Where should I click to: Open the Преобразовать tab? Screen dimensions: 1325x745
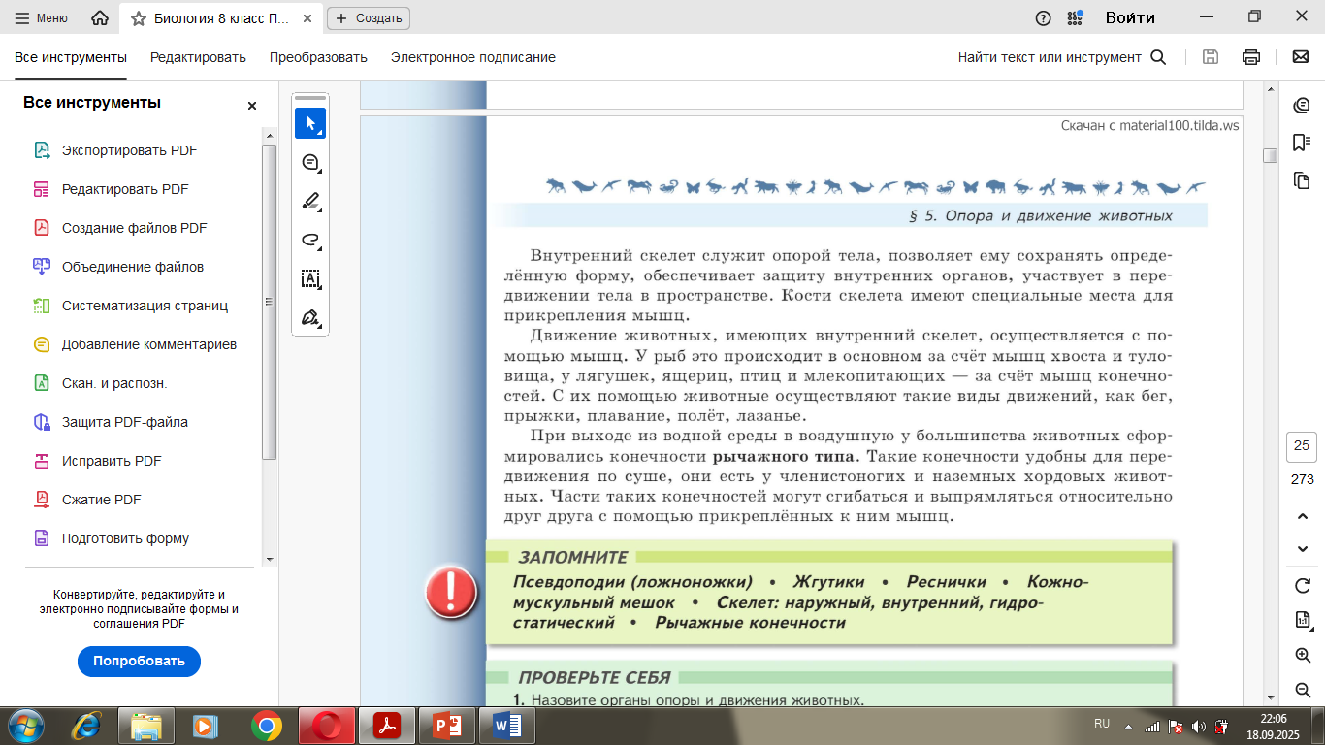318,57
